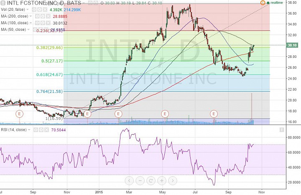Select the 0.236(32.73) Fibonacci level label
Screen dimensions: 301x195
click(x=49, y=30)
